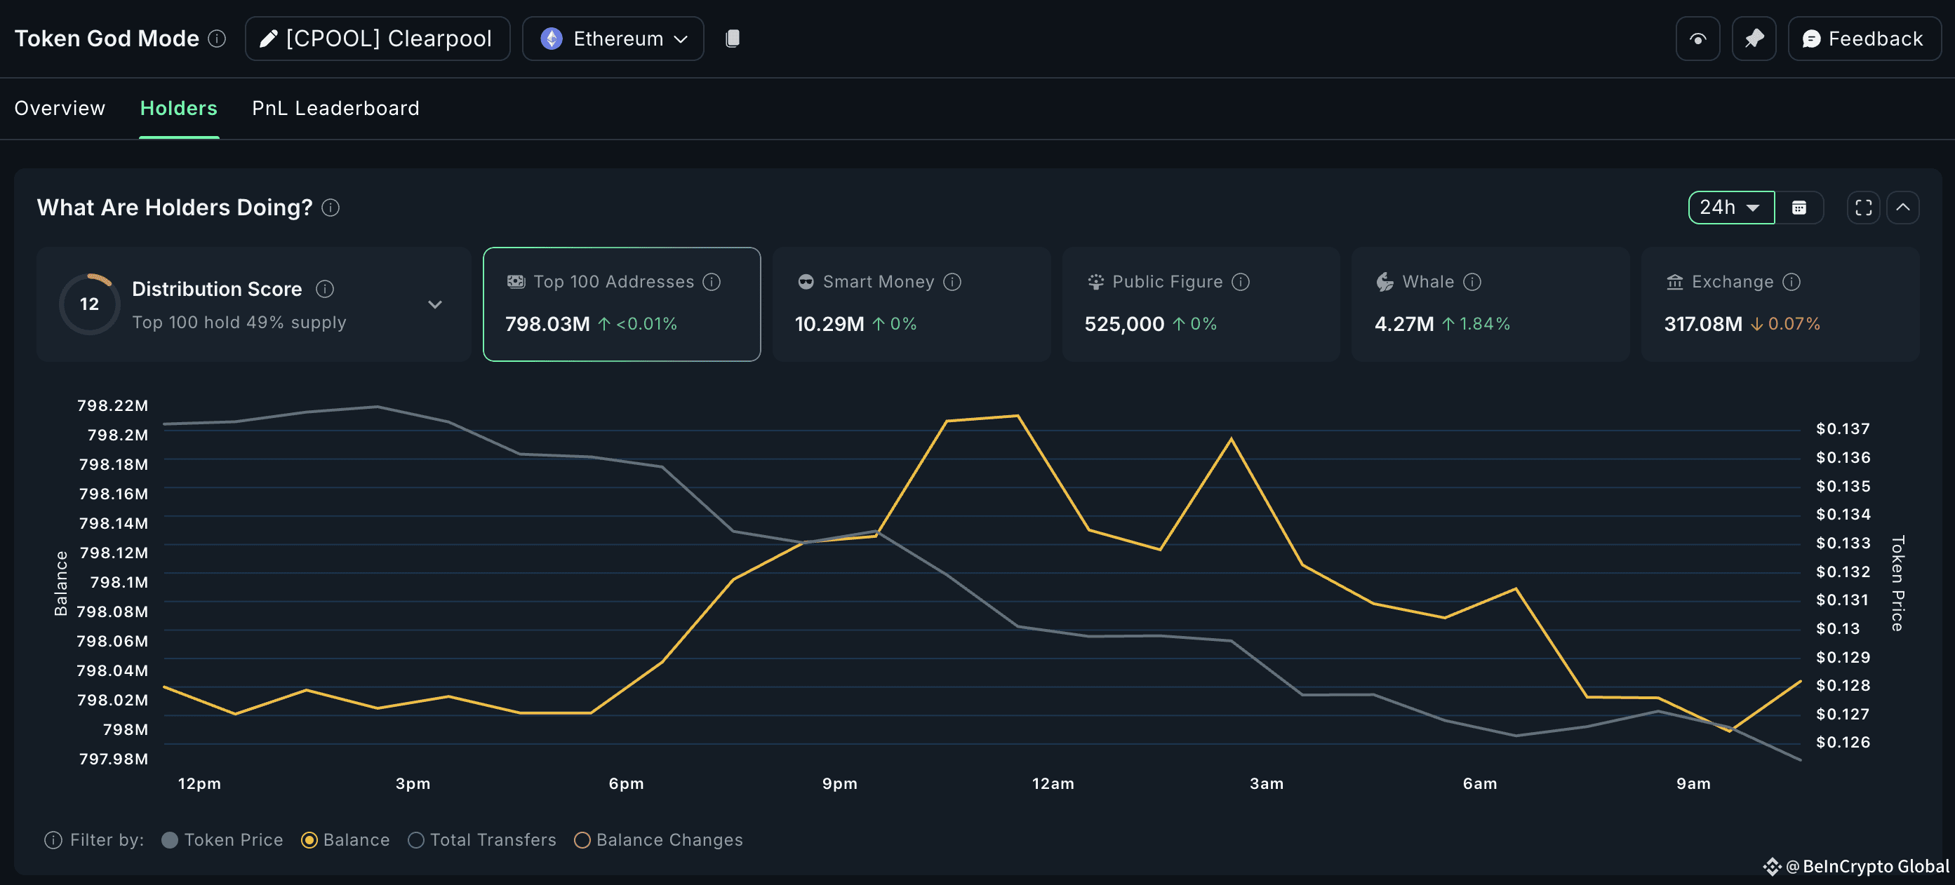Open the Ethereum chain dropdown
Image resolution: width=1955 pixels, height=885 pixels.
[613, 39]
